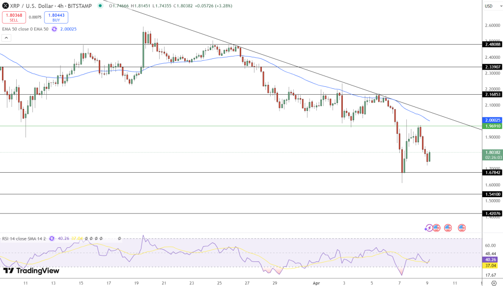Click the 2.60000 price axis tick
This screenshot has height=286, width=503.
492,26
